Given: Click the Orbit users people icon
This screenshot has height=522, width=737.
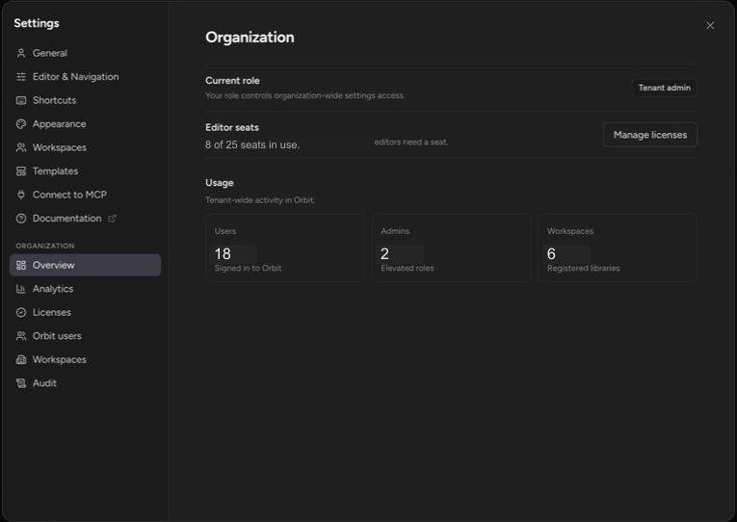Looking at the screenshot, I should (x=20, y=336).
